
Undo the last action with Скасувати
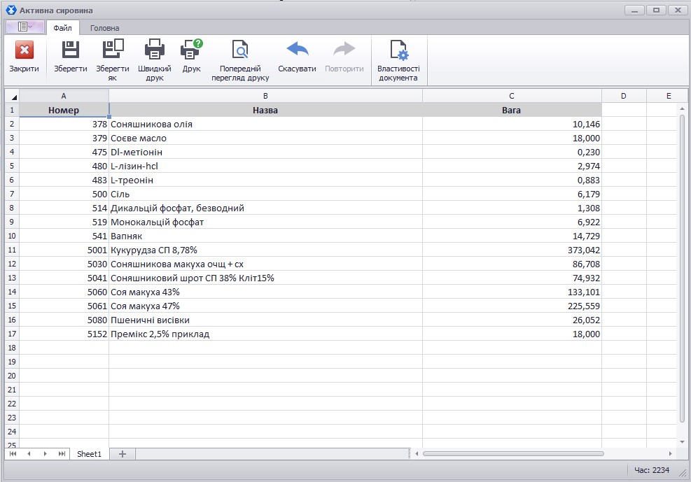[297, 56]
